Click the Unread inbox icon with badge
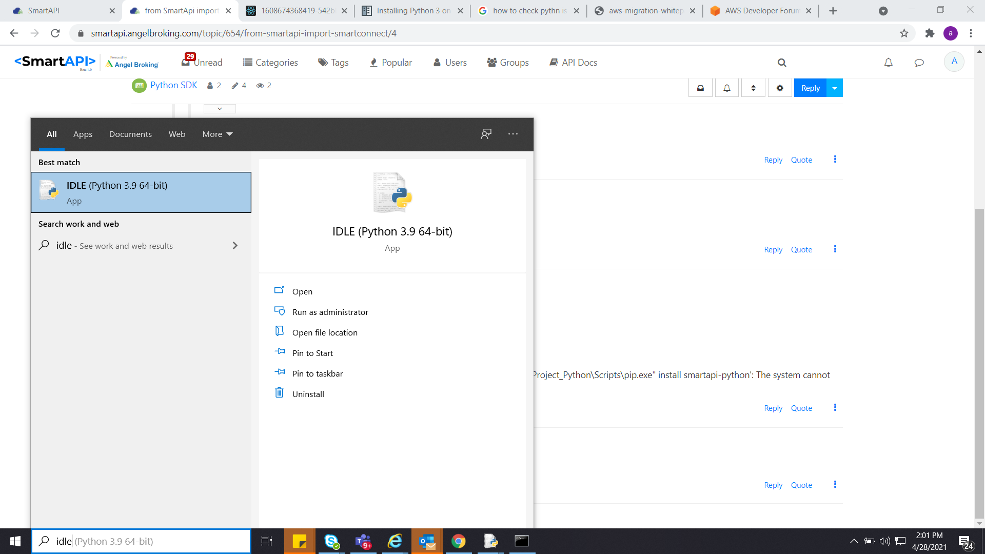 pos(202,62)
